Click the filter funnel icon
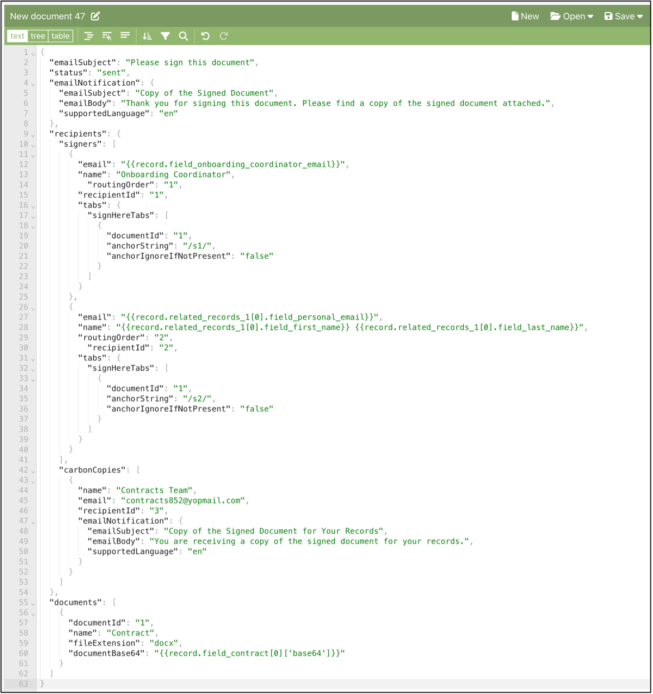Image resolution: width=653 pixels, height=694 pixels. click(165, 36)
